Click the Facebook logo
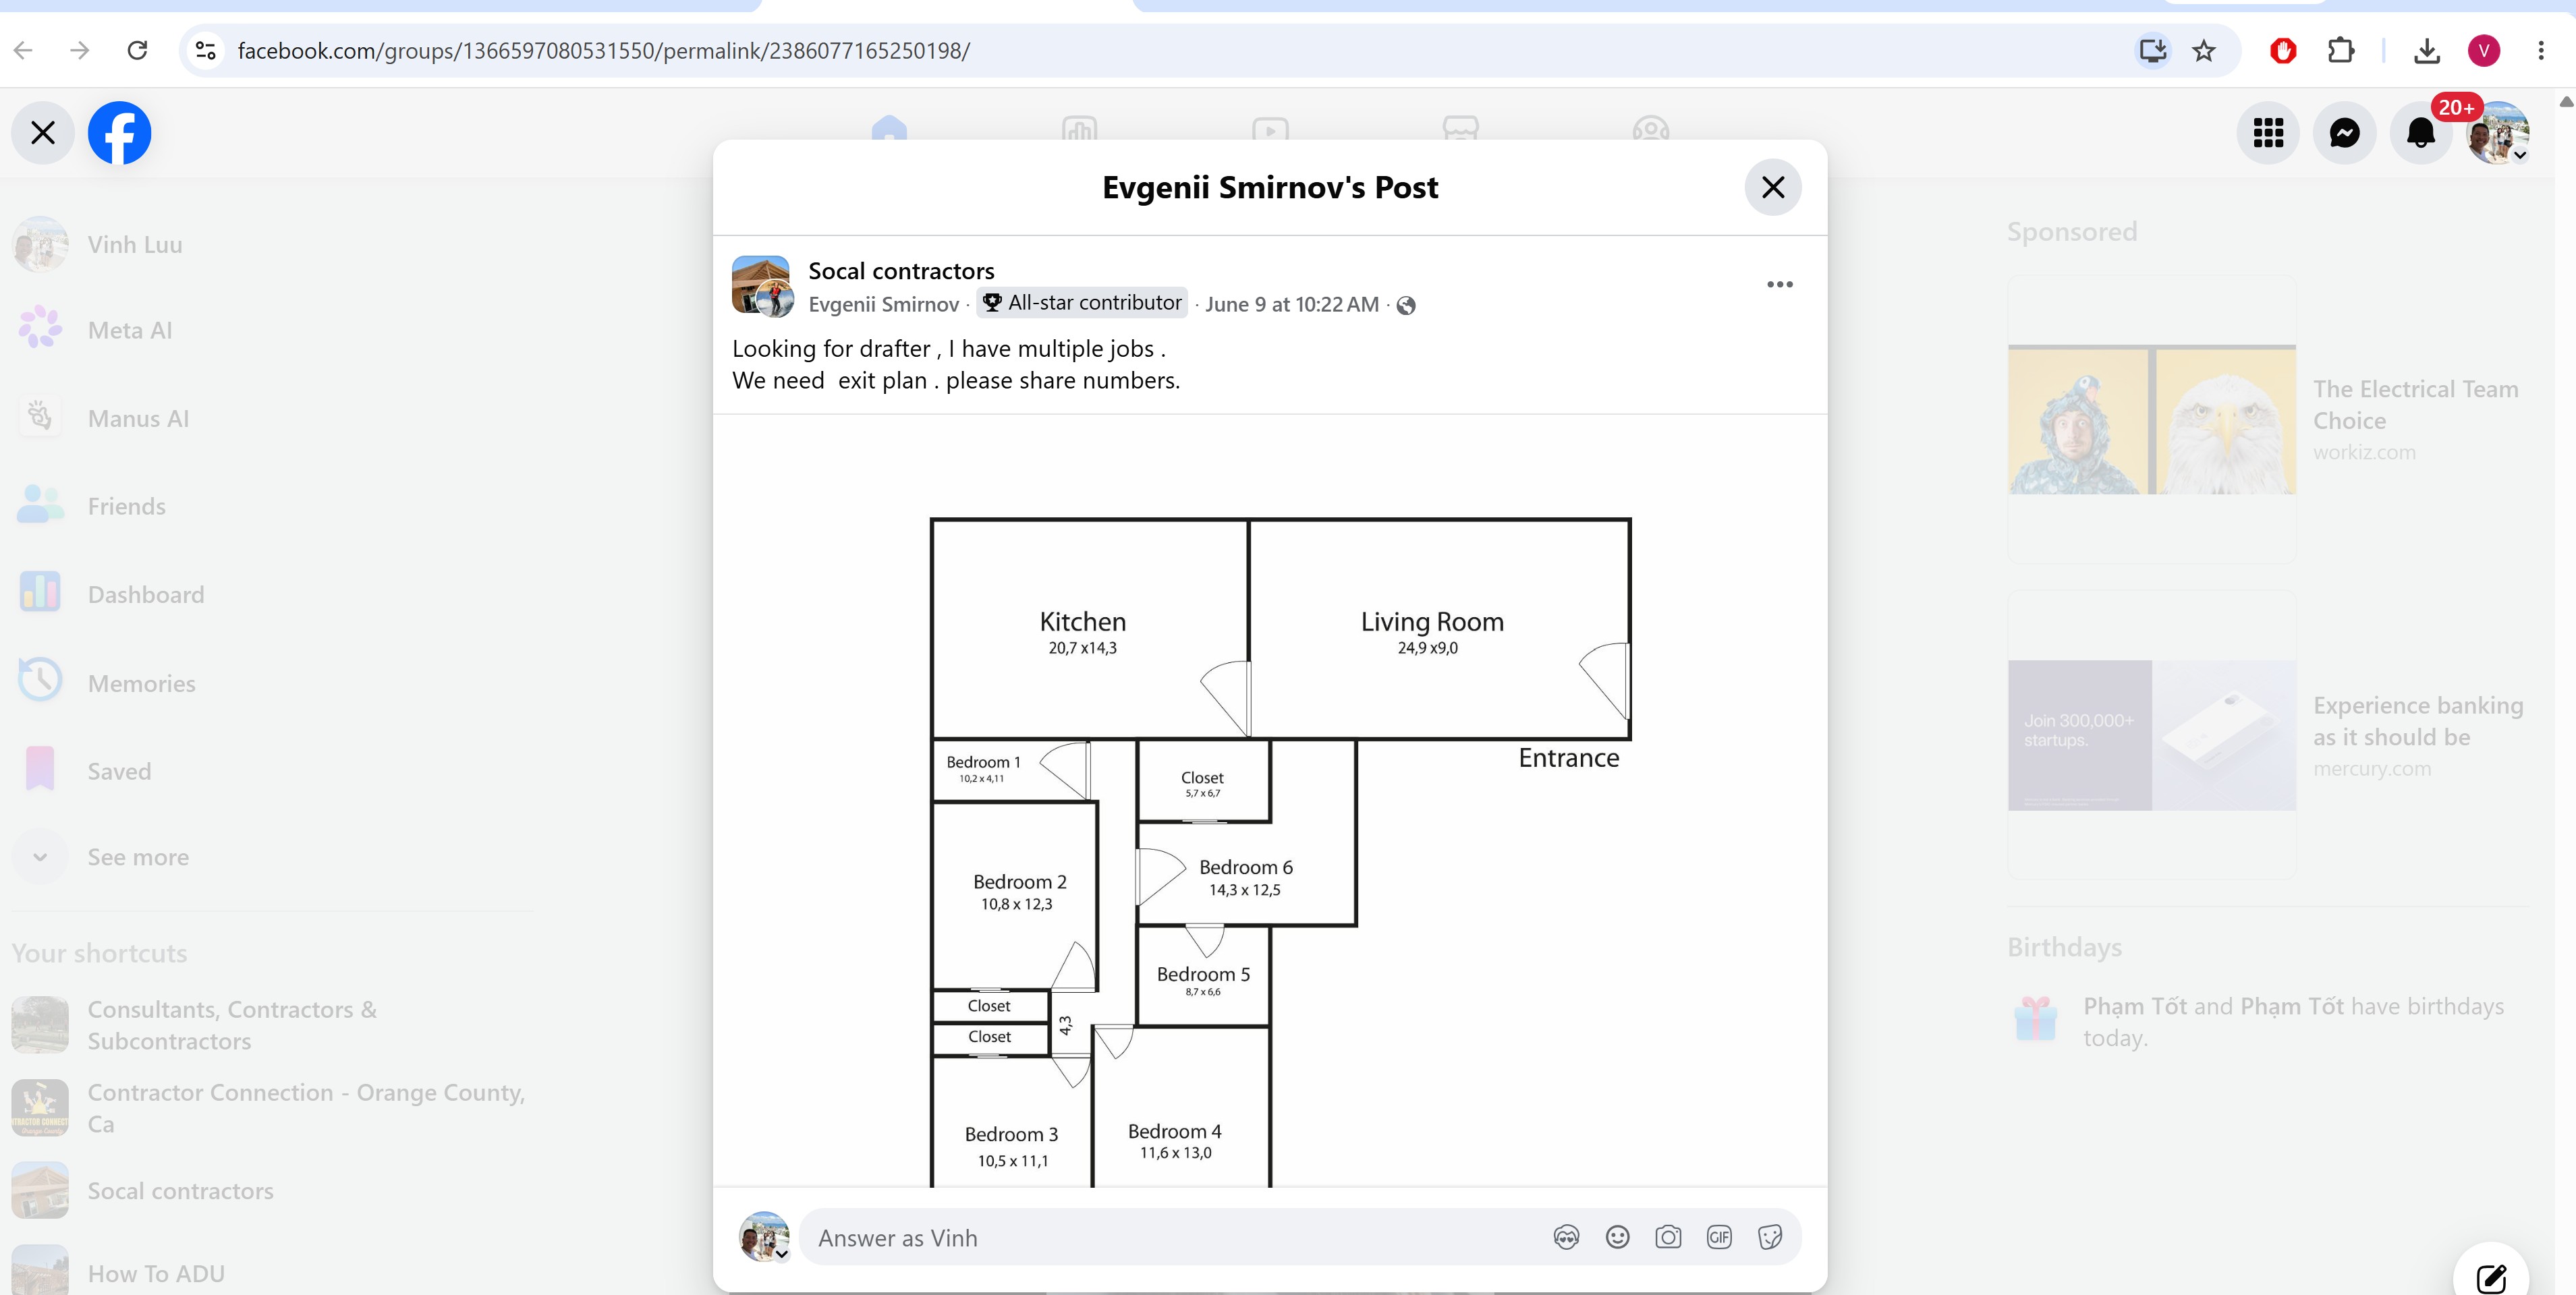The height and width of the screenshot is (1295, 2576). pyautogui.click(x=120, y=133)
